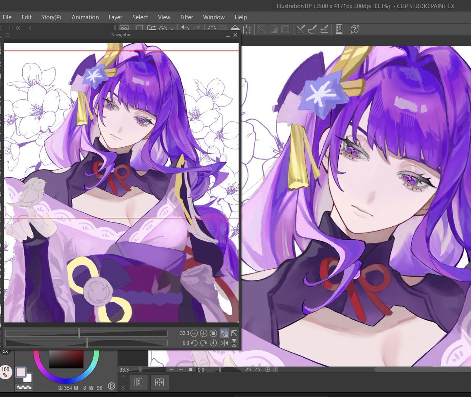Open the Edit menu
Screen dimensions: 471x397
click(27, 17)
